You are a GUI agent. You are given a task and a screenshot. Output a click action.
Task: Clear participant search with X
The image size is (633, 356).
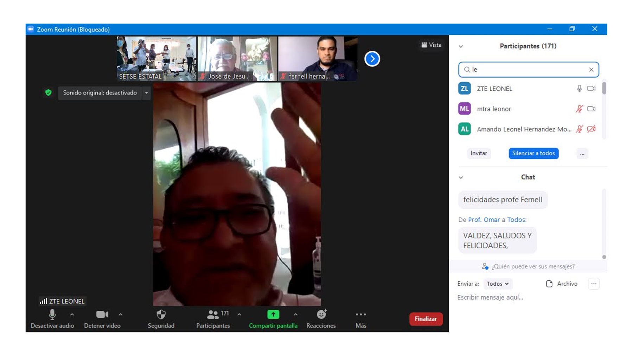[x=591, y=70]
